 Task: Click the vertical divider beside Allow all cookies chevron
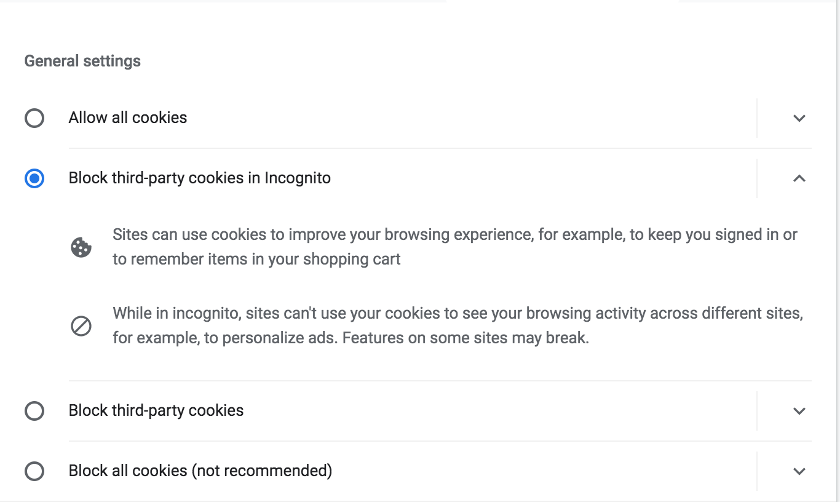tap(757, 118)
